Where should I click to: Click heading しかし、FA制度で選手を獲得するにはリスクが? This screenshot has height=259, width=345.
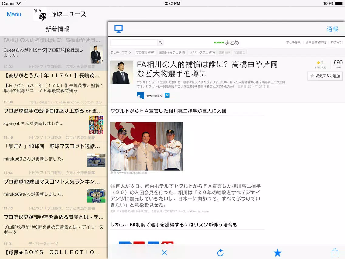point(174,225)
